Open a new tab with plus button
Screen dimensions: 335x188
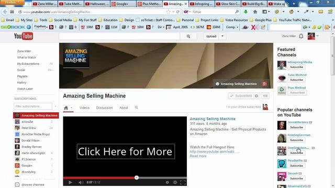(294, 4)
